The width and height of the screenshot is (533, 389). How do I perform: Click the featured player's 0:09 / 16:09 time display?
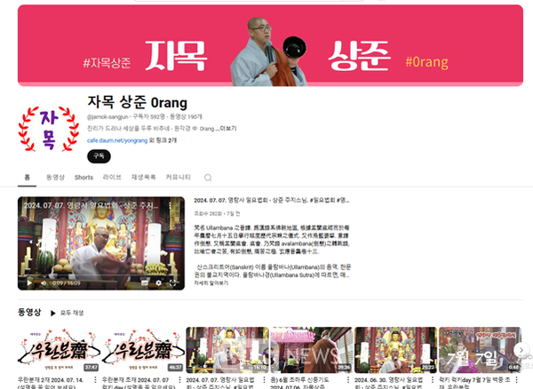(67, 283)
